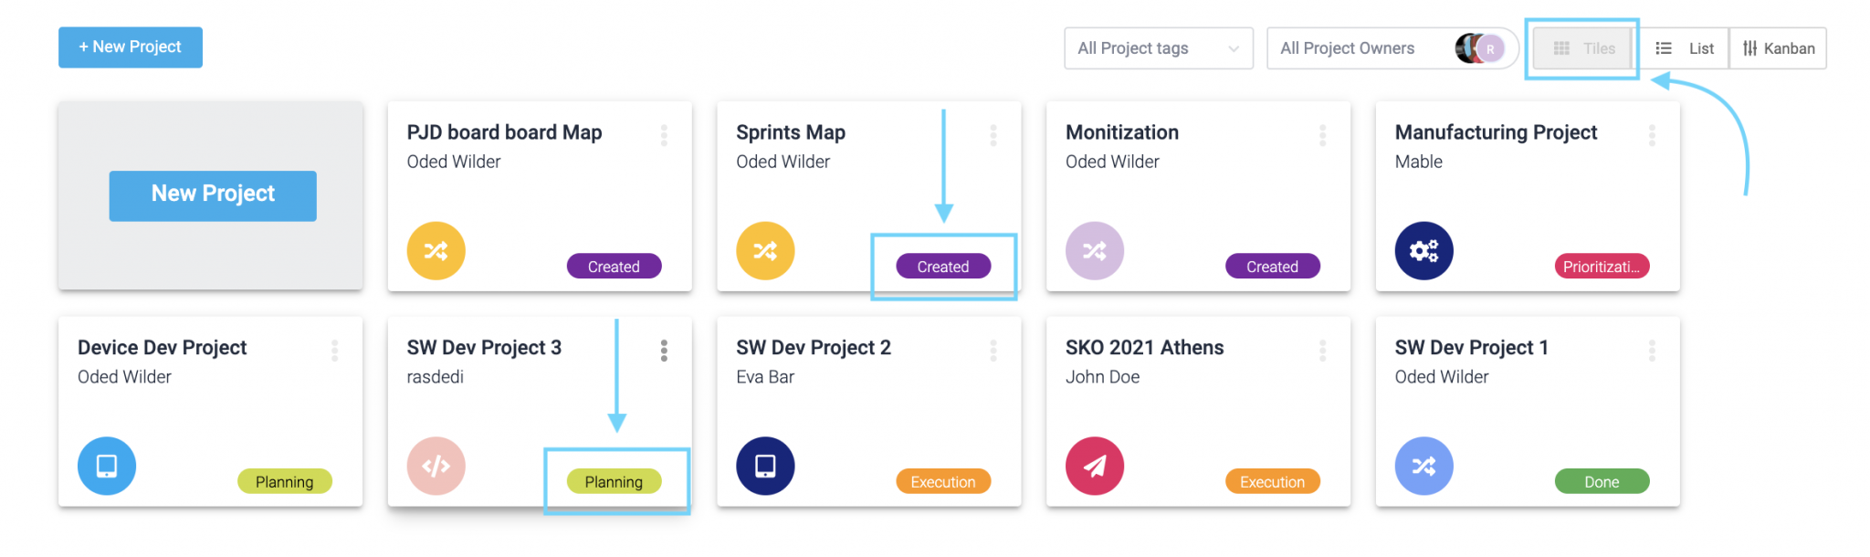Open the SW Dev Project 3 title
1870x557 pixels.
tap(484, 348)
